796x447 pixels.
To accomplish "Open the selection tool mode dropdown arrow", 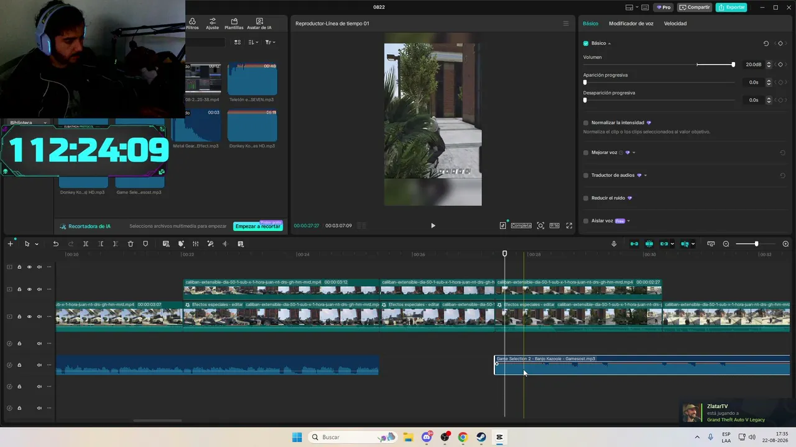I will pyautogui.click(x=37, y=244).
